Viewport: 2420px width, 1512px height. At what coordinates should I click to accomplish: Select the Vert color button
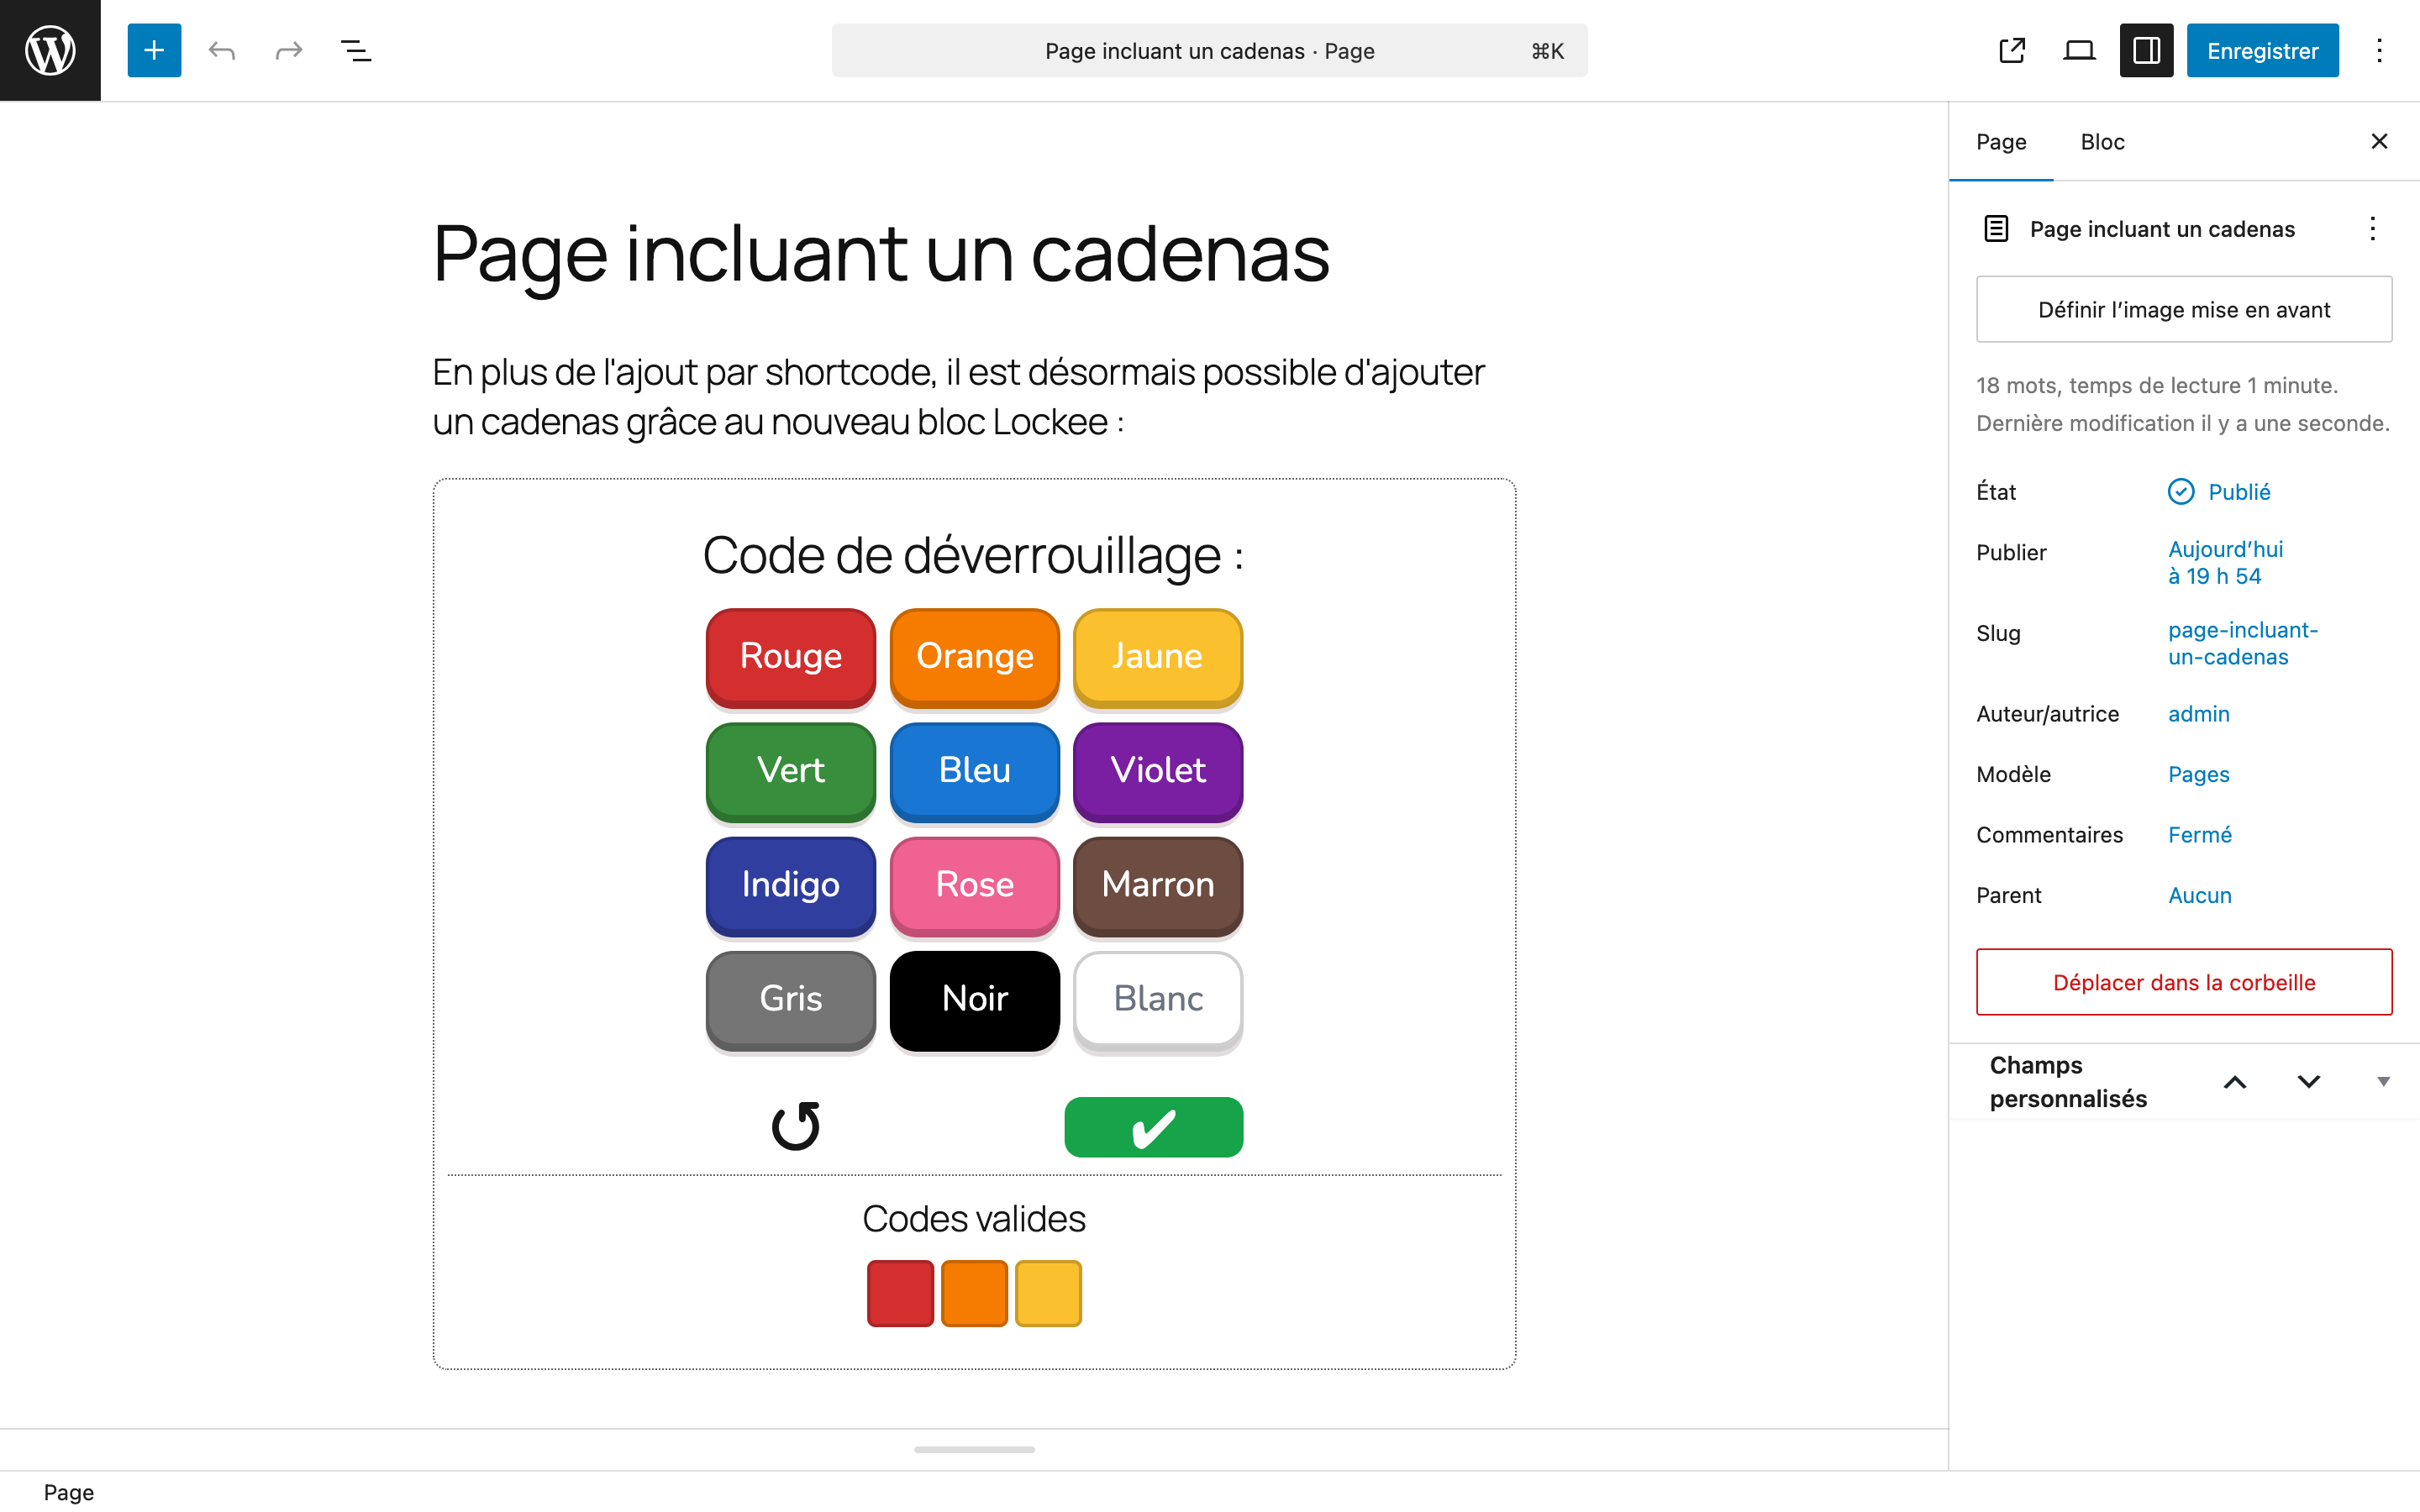point(790,771)
